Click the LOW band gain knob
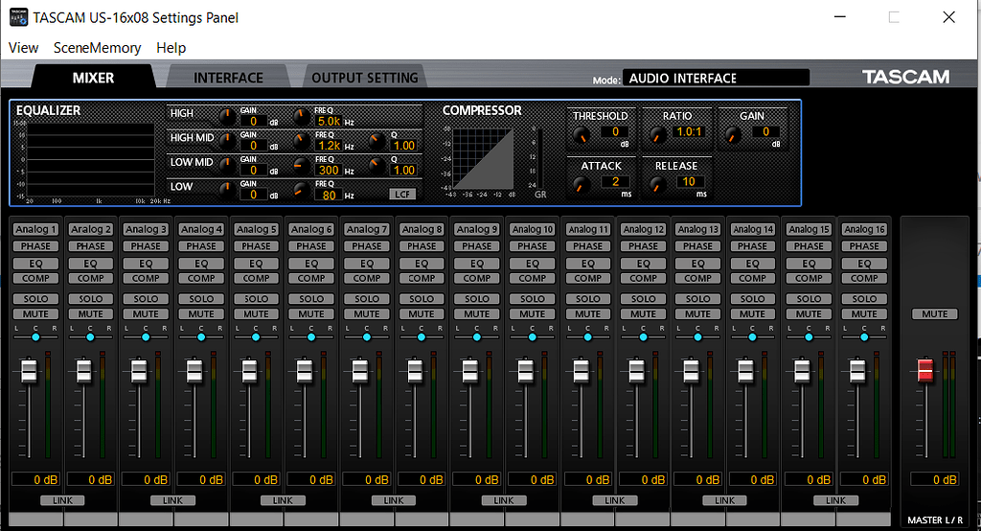 pos(227,190)
